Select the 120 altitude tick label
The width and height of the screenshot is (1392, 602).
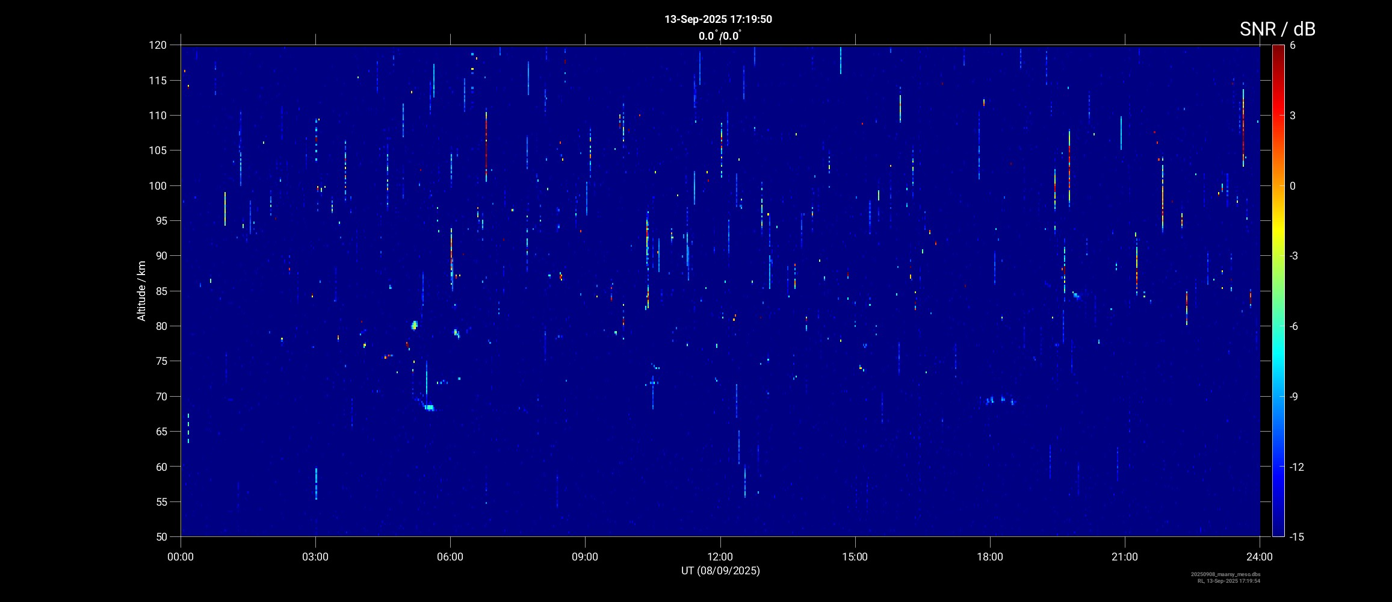tap(158, 45)
